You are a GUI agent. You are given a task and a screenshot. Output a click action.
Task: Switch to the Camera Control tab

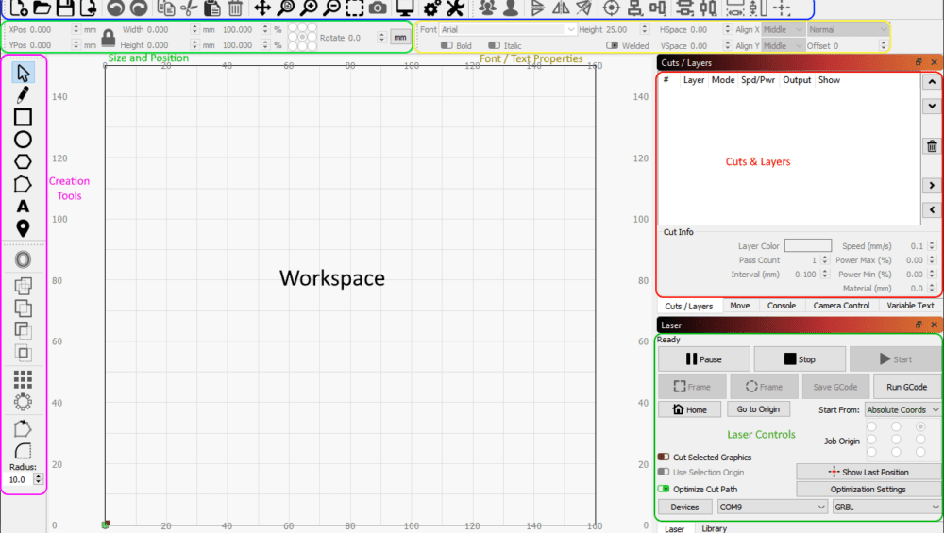[x=841, y=306]
